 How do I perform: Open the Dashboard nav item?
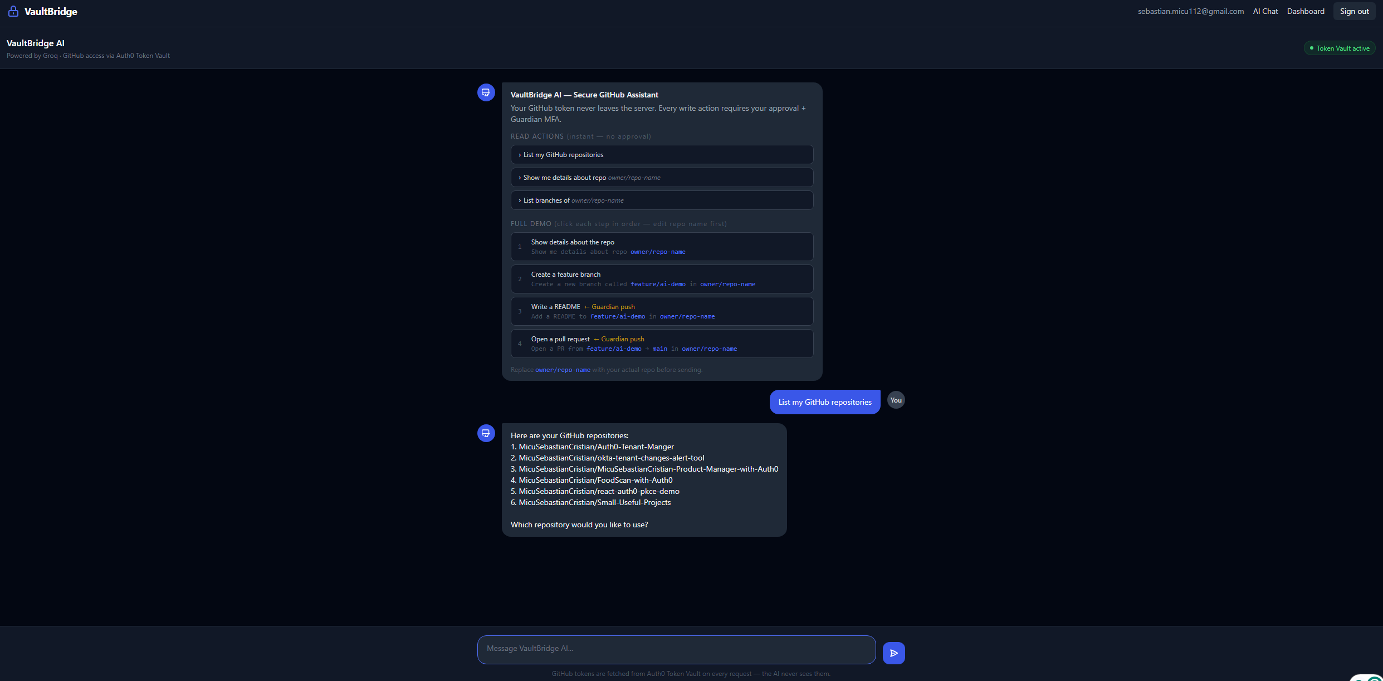click(x=1305, y=11)
